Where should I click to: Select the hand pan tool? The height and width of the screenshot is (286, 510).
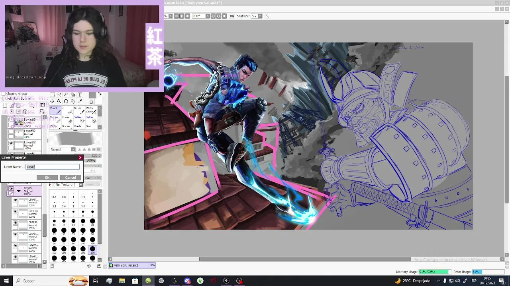(73, 101)
